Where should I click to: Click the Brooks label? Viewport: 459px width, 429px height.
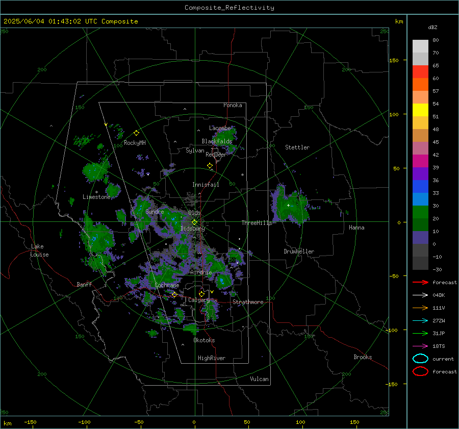tap(363, 357)
